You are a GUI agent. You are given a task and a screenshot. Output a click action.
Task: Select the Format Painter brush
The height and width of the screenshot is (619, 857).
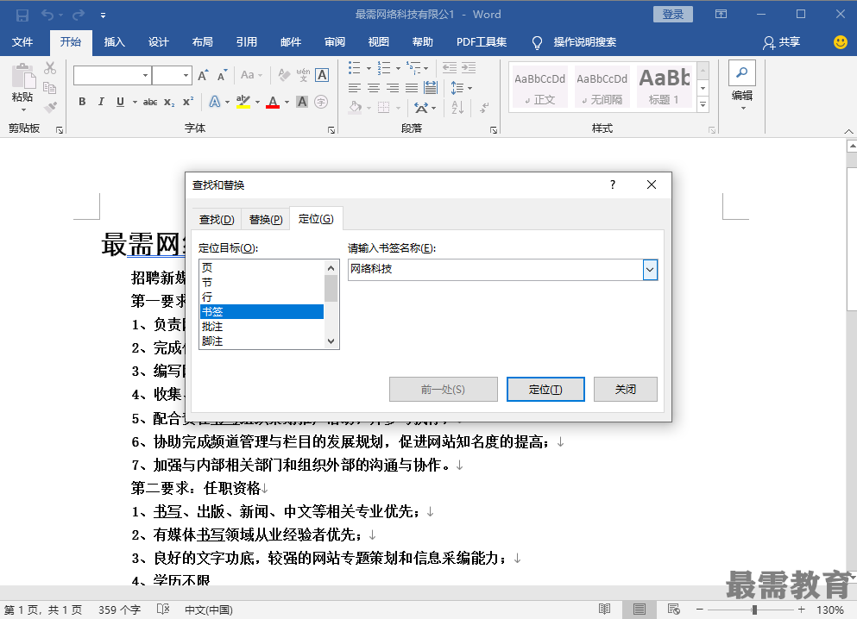(50, 107)
